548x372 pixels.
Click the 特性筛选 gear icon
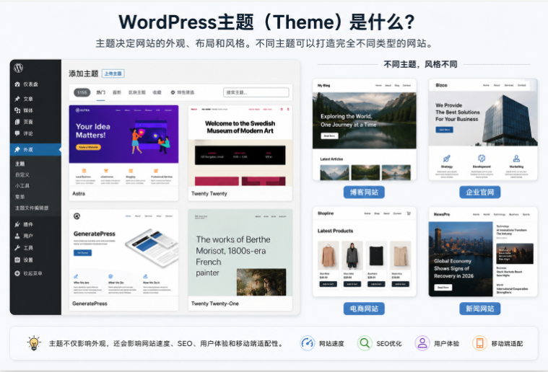[x=173, y=92]
